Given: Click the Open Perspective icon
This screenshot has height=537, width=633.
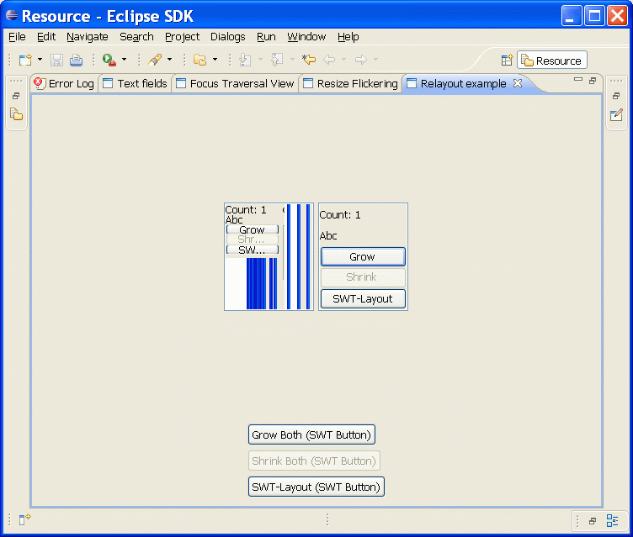Looking at the screenshot, I should click(507, 61).
